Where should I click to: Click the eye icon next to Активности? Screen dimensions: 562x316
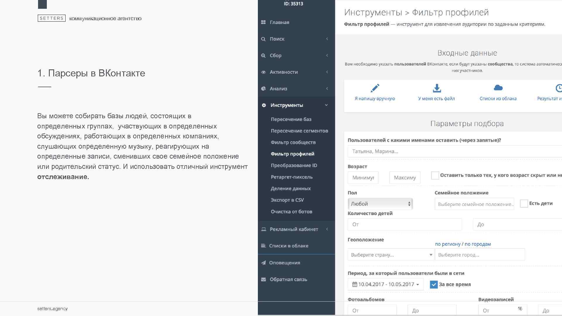(x=263, y=72)
